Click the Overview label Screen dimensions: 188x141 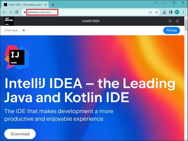11,30
